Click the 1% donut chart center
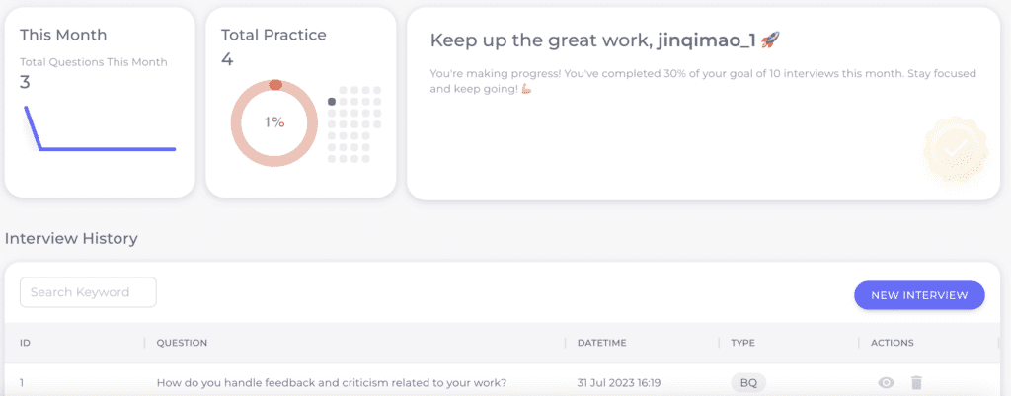The height and width of the screenshot is (396, 1011). pos(274,121)
